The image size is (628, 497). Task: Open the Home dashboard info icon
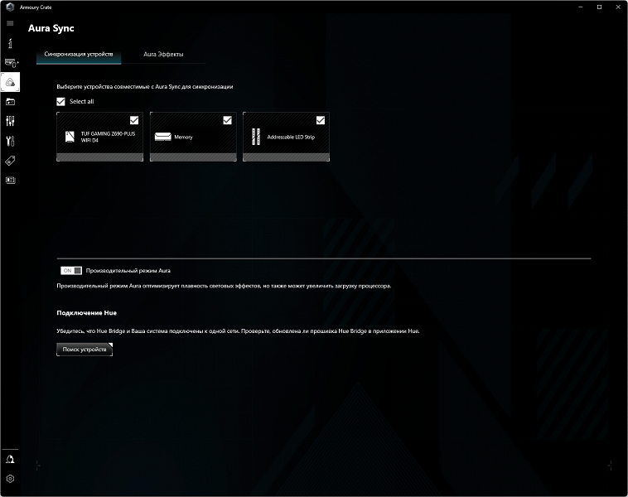point(10,43)
